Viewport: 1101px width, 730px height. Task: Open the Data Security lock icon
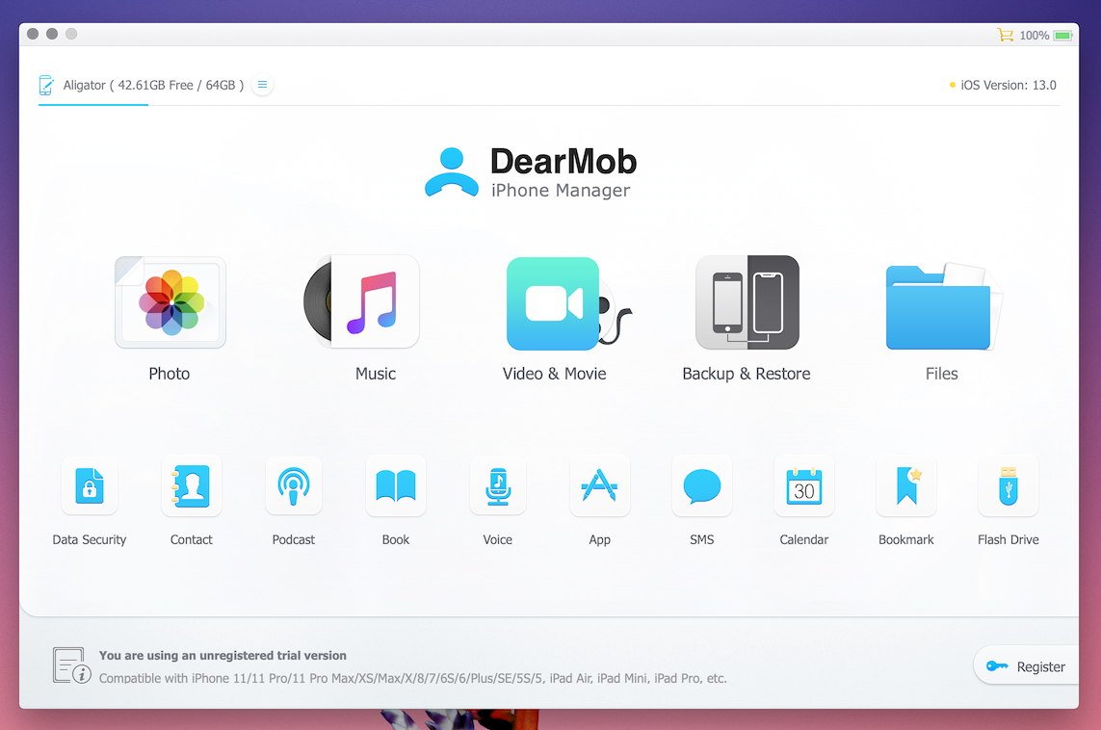(x=90, y=485)
